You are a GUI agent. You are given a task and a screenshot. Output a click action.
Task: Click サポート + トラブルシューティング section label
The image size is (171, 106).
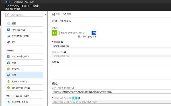coord(17,96)
